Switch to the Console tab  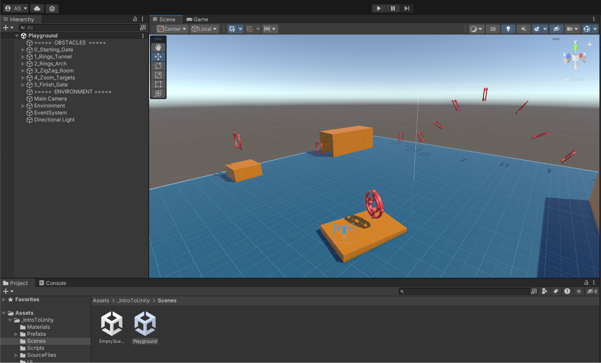[x=53, y=283]
